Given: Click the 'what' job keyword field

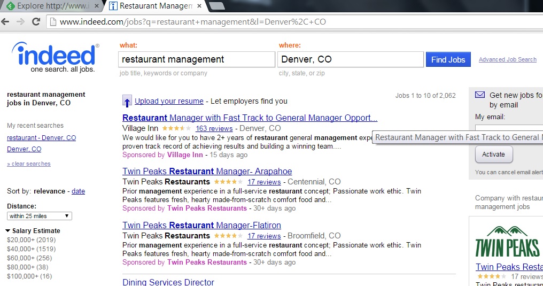Looking at the screenshot, I should (x=196, y=59).
